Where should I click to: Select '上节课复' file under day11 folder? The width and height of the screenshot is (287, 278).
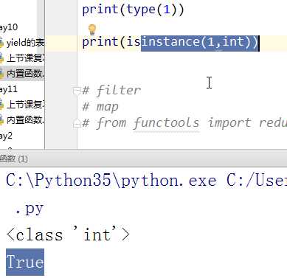pyautogui.click(x=25, y=105)
